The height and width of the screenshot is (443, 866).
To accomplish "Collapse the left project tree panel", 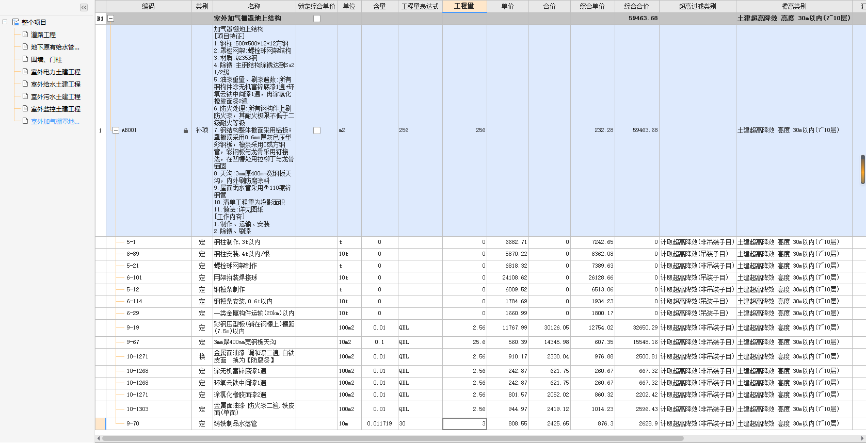I will pos(84,7).
